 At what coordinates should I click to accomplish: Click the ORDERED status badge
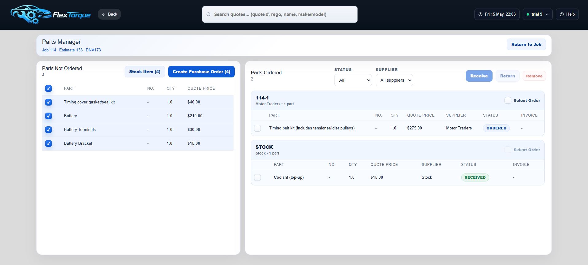click(496, 128)
